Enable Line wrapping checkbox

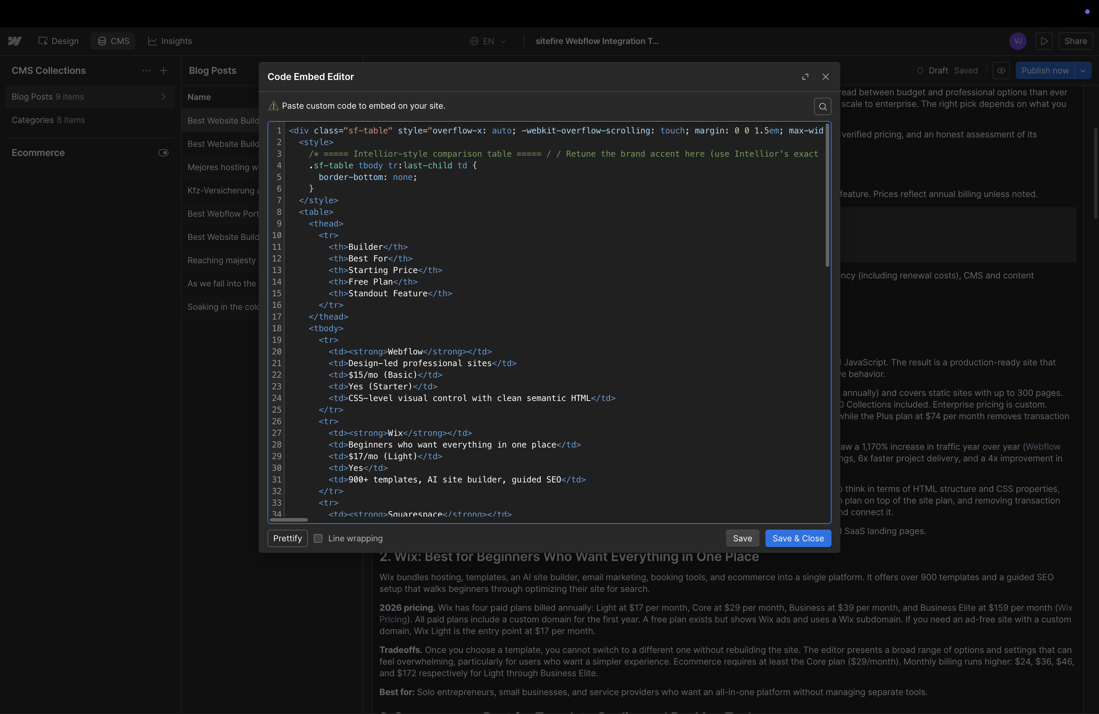click(318, 538)
